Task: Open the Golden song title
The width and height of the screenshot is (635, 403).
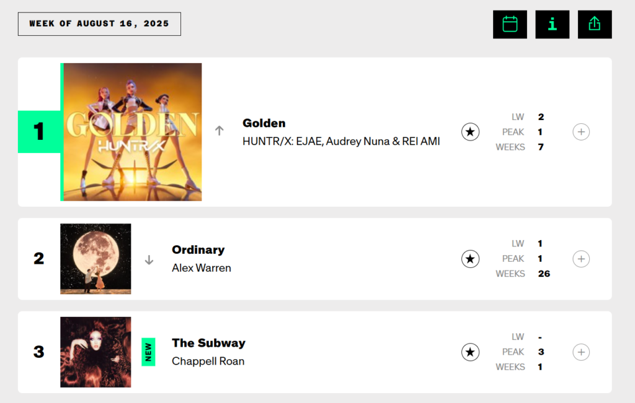Action: click(x=264, y=123)
